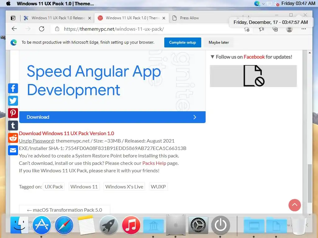Click the Edge icon in the menu bar
This screenshot has width=318, height=238.
tap(257, 3)
